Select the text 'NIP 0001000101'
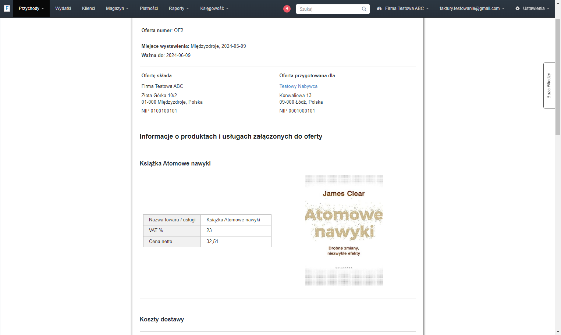Viewport: 561px width, 335px height. tap(297, 111)
